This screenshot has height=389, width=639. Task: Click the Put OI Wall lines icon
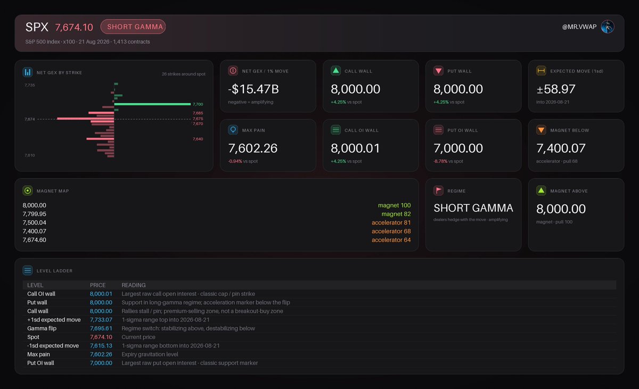[438, 130]
